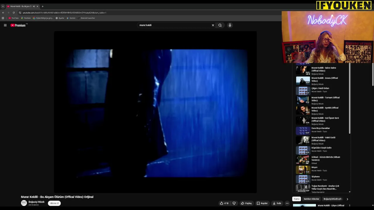374x210 pixels.
Task: Click the YouTube URL in the address bar
Action: 65,13
